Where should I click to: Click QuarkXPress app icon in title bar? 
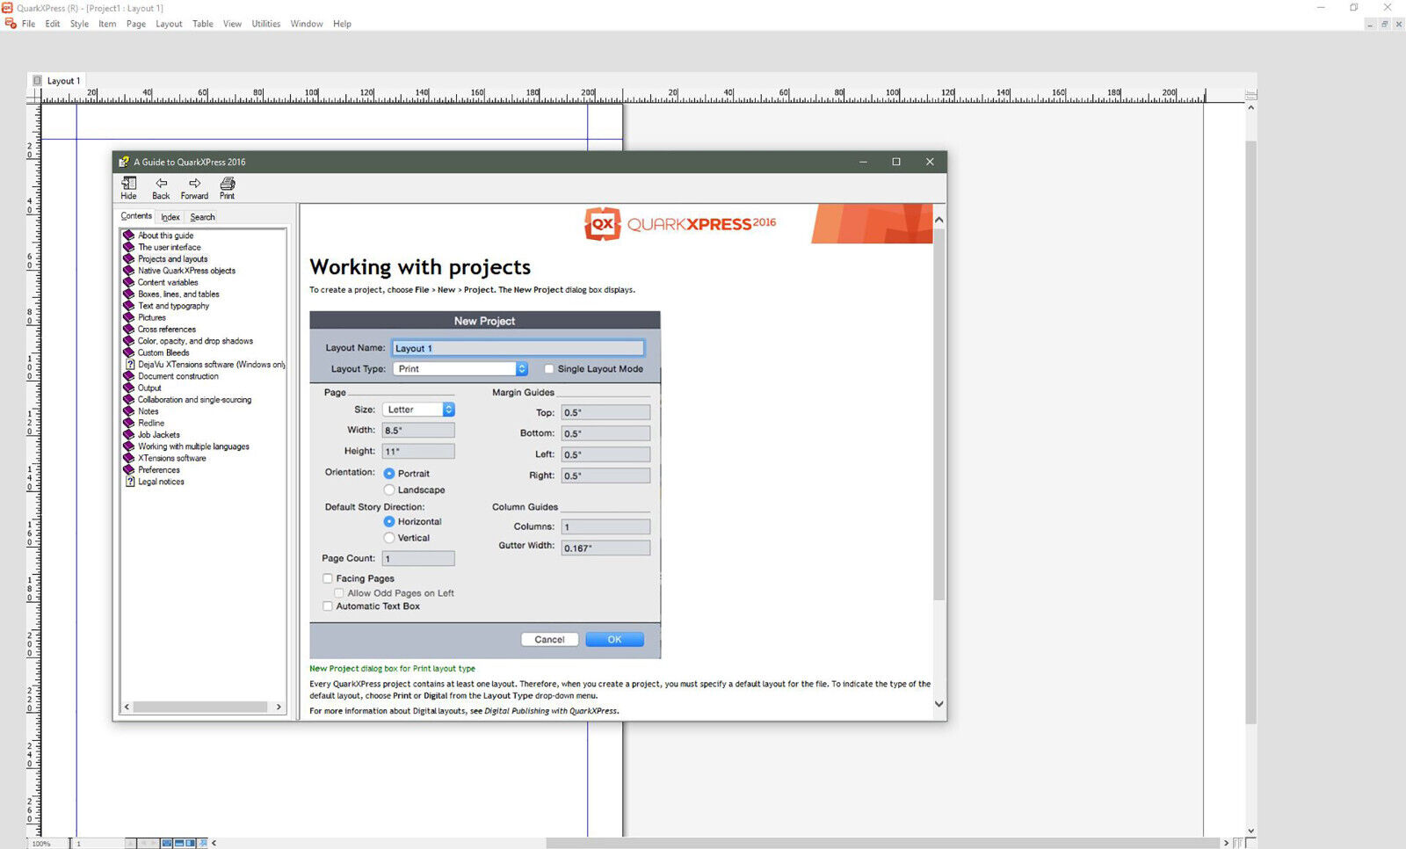tap(7, 8)
